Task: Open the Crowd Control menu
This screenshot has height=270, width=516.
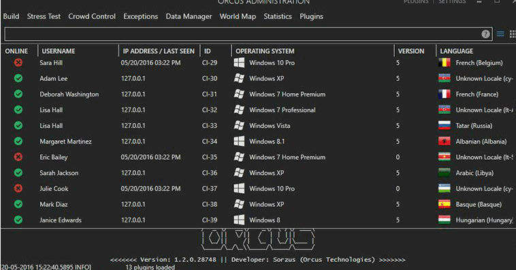Action: (x=92, y=16)
